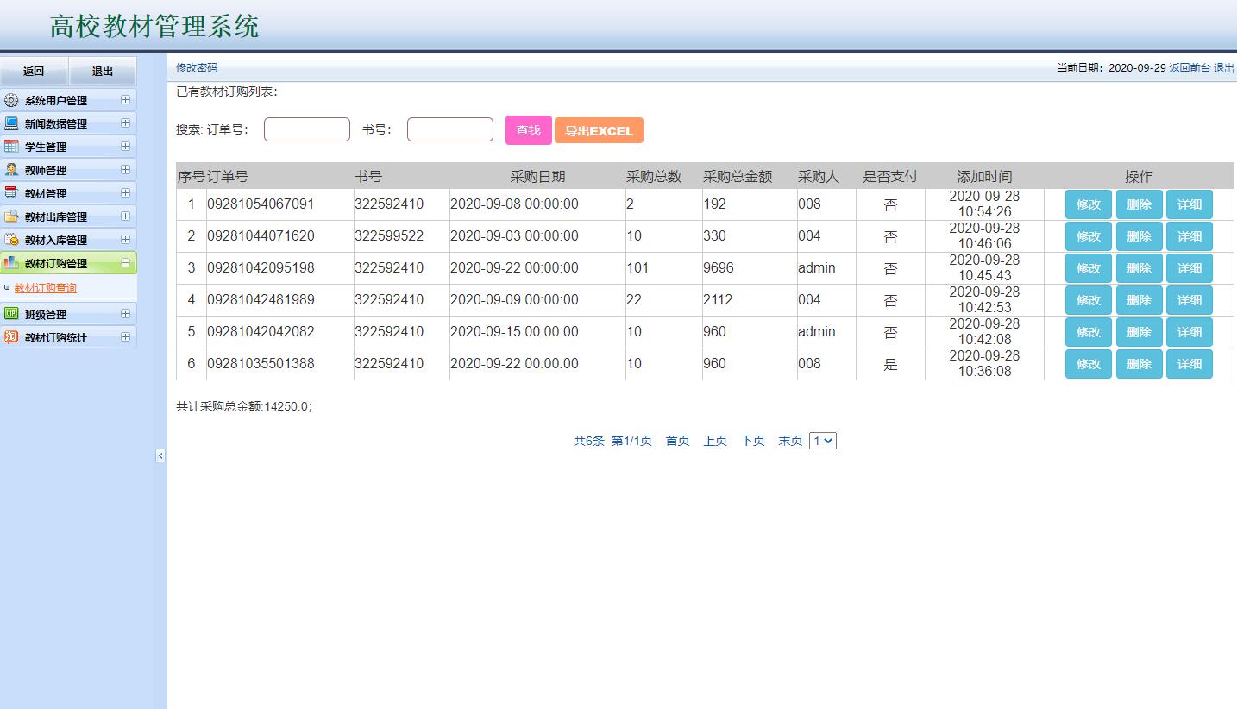1237x709 pixels.
Task: Click the coins icon for 教材入库管理
Action: point(11,240)
